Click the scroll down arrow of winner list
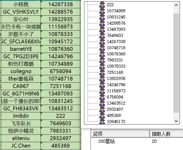183x150 pixels. click(176, 121)
